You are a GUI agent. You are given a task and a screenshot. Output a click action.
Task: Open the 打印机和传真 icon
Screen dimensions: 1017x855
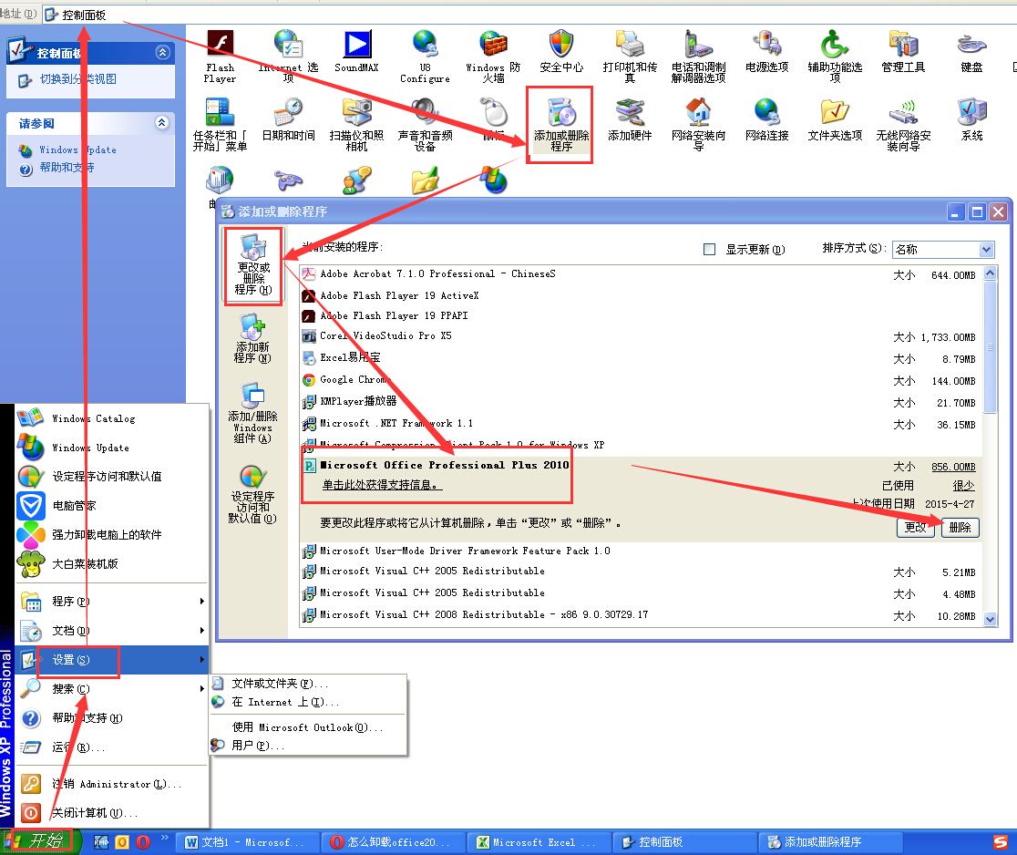pyautogui.click(x=630, y=57)
